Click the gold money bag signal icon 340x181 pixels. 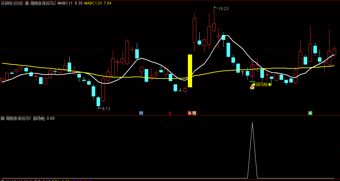(x=252, y=88)
